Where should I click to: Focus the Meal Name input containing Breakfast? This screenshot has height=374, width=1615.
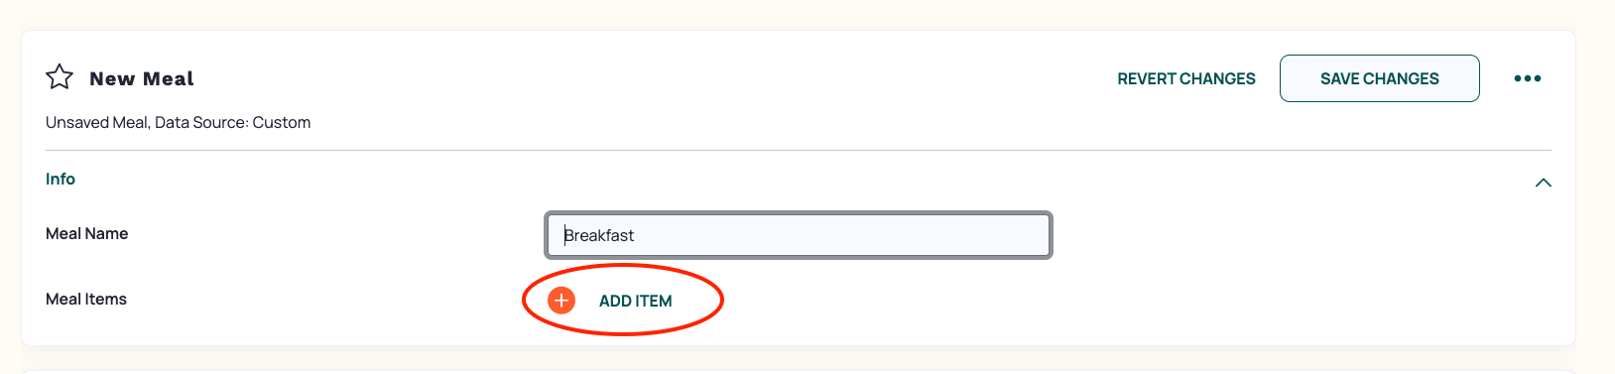pos(798,235)
